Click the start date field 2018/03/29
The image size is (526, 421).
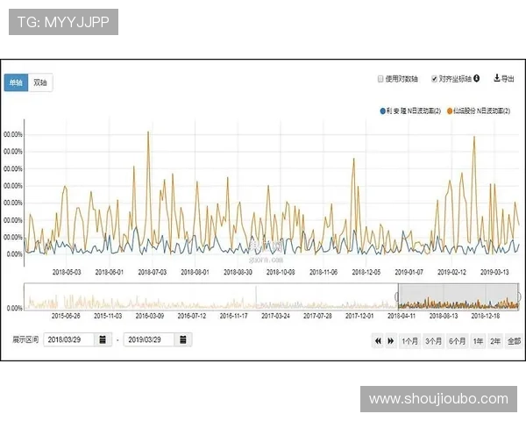tap(68, 339)
